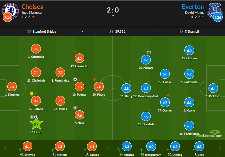The height and width of the screenshot is (157, 225).
Task: Click the yellow card above Fofana
Action: [x=32, y=94]
